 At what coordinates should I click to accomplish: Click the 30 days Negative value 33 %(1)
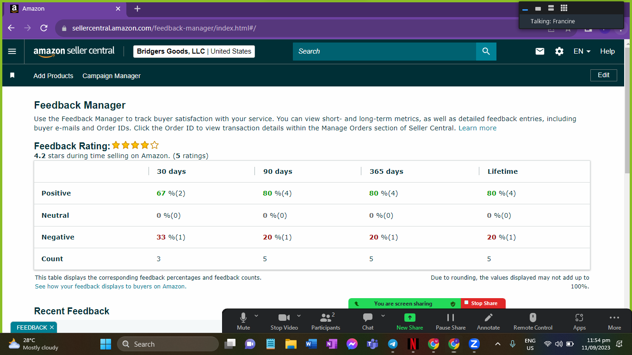tap(171, 237)
